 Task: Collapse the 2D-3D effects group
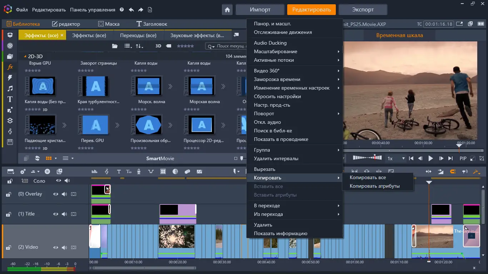point(25,56)
